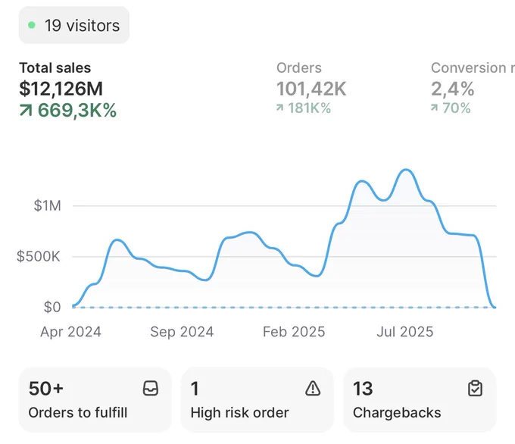The image size is (515, 444).
Task: Open the Chargebacks card
Action: [x=420, y=399]
